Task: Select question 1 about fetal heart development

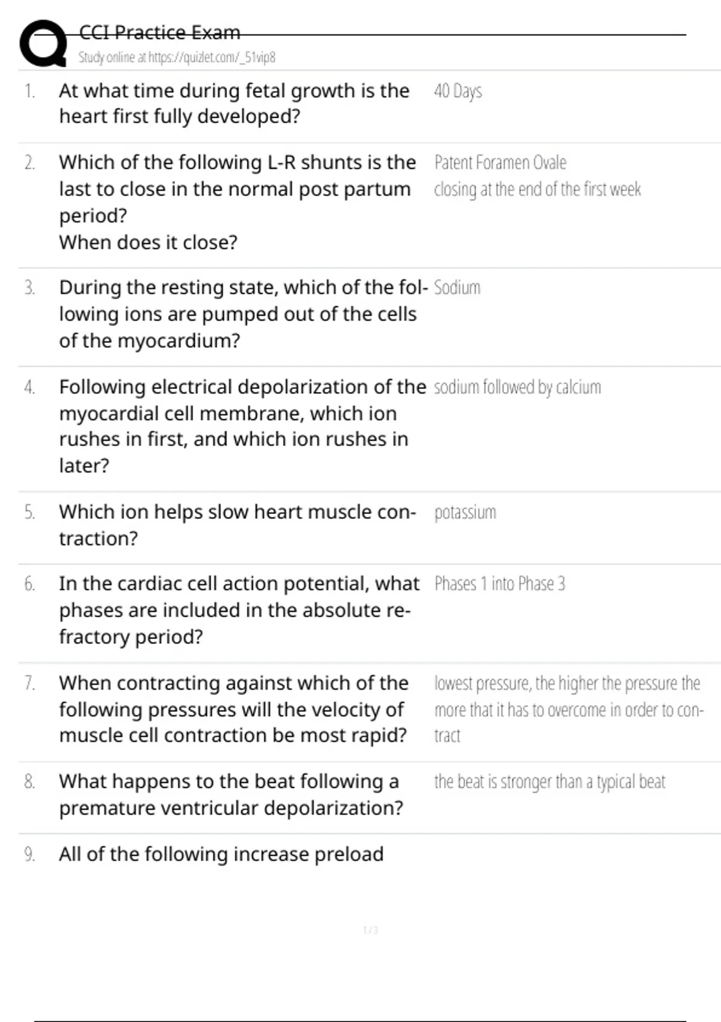Action: [x=234, y=103]
